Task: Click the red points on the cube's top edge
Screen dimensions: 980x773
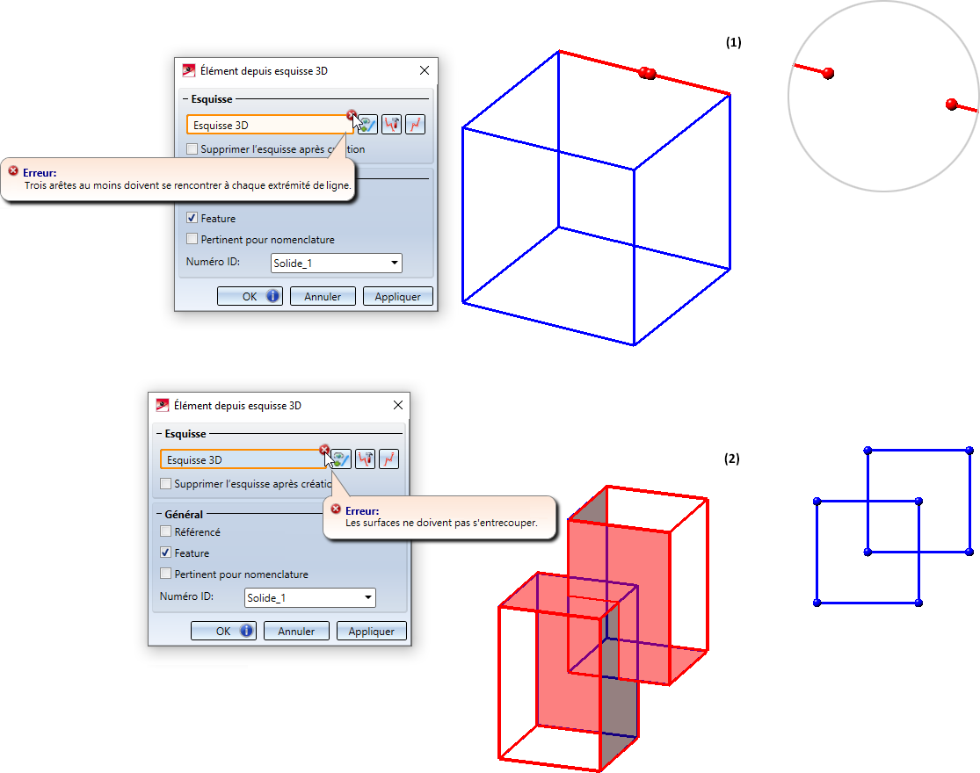Action: 648,73
